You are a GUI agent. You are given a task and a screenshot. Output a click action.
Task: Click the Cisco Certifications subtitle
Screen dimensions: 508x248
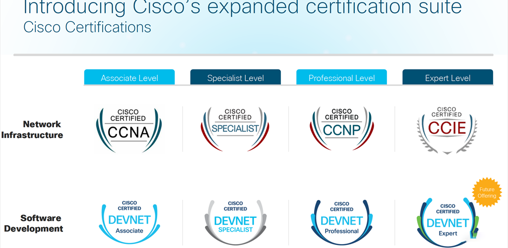point(87,27)
